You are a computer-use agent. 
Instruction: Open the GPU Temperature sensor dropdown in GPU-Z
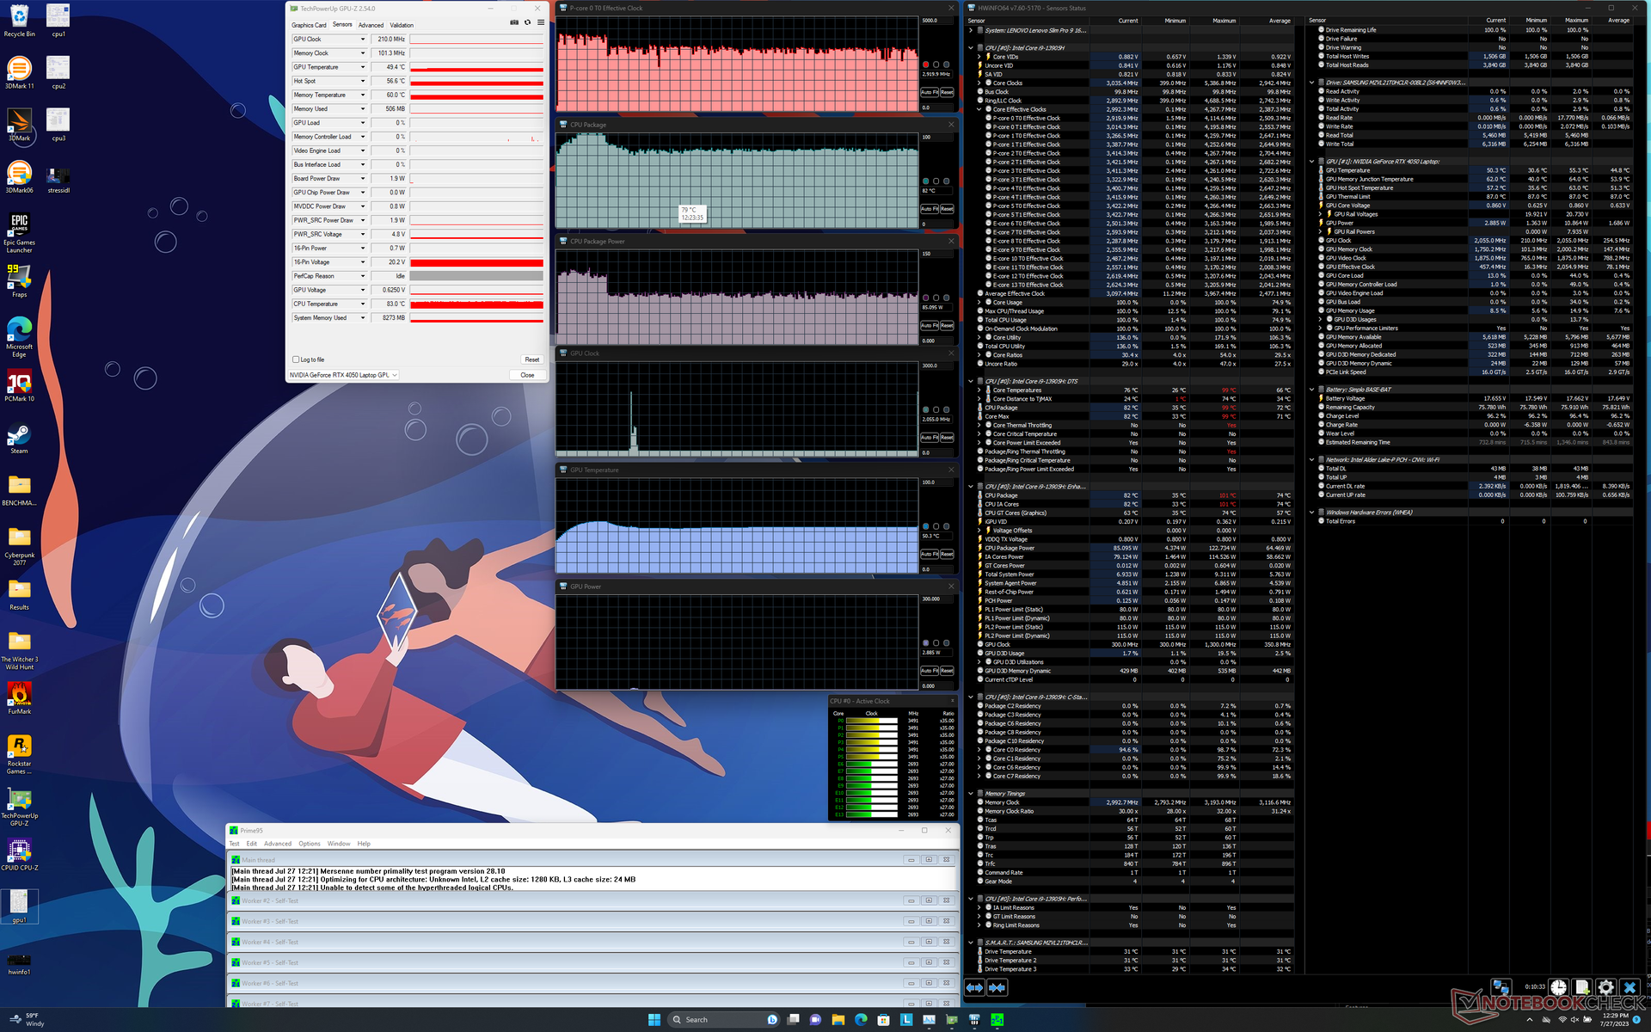point(363,67)
